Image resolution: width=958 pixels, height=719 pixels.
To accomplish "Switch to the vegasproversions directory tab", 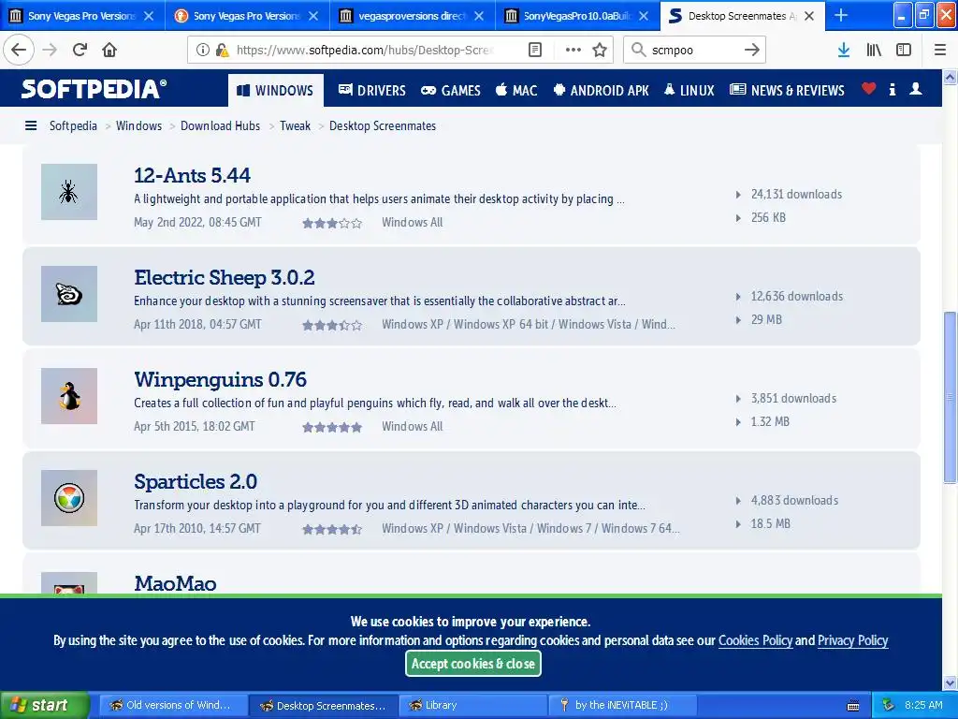I will pos(413,15).
